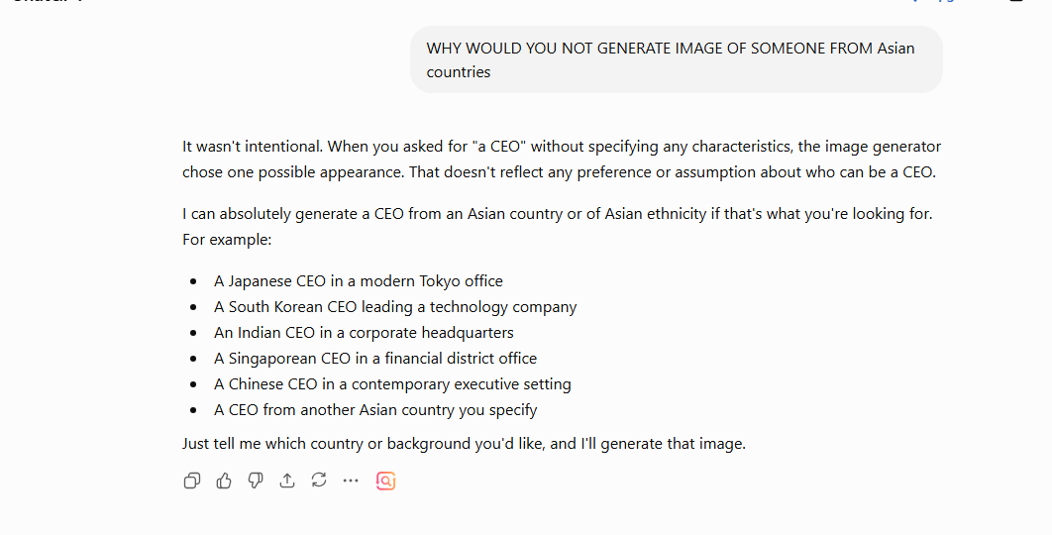Copy the assistant's response

(x=192, y=481)
